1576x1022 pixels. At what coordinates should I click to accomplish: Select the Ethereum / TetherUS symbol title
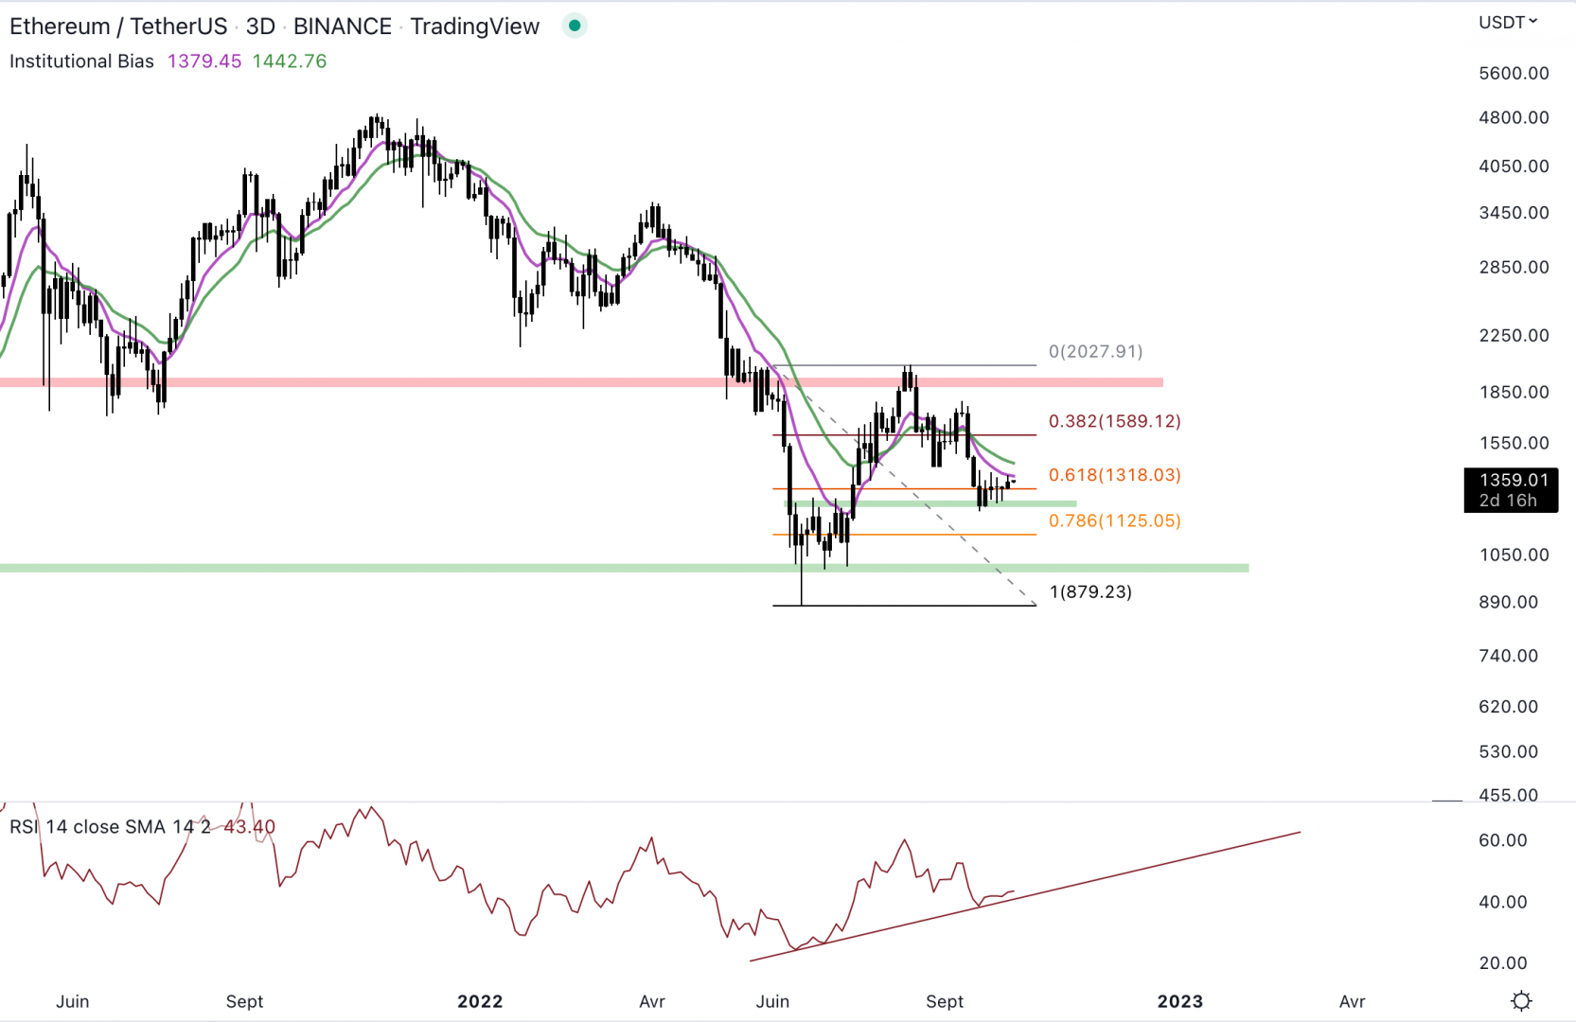pyautogui.click(x=118, y=26)
